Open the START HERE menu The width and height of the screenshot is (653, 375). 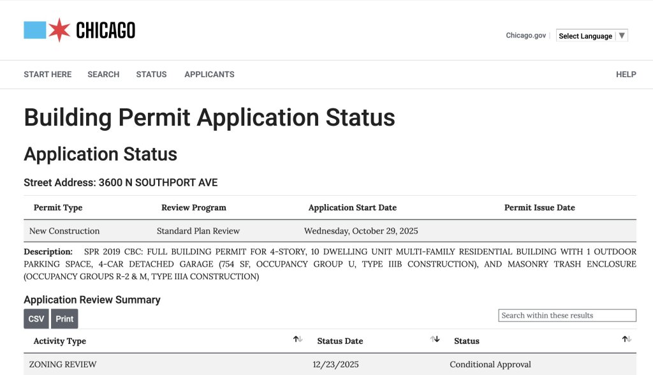(47, 75)
